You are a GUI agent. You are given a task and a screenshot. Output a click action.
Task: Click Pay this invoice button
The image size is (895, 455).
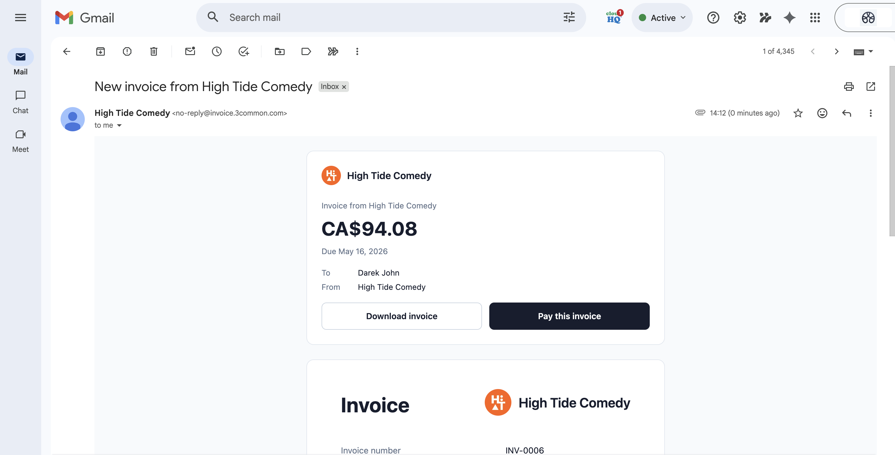[x=569, y=316]
